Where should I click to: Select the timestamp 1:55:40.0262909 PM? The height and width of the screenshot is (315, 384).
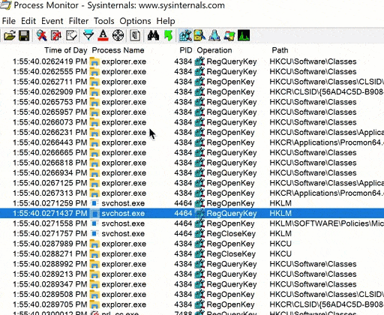50,92
